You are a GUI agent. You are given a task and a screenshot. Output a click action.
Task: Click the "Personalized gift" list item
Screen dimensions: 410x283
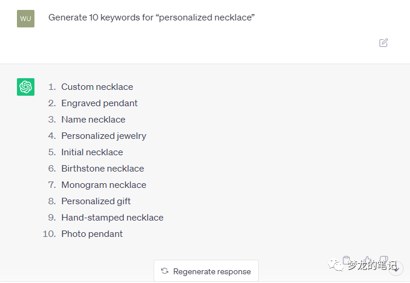click(x=96, y=201)
